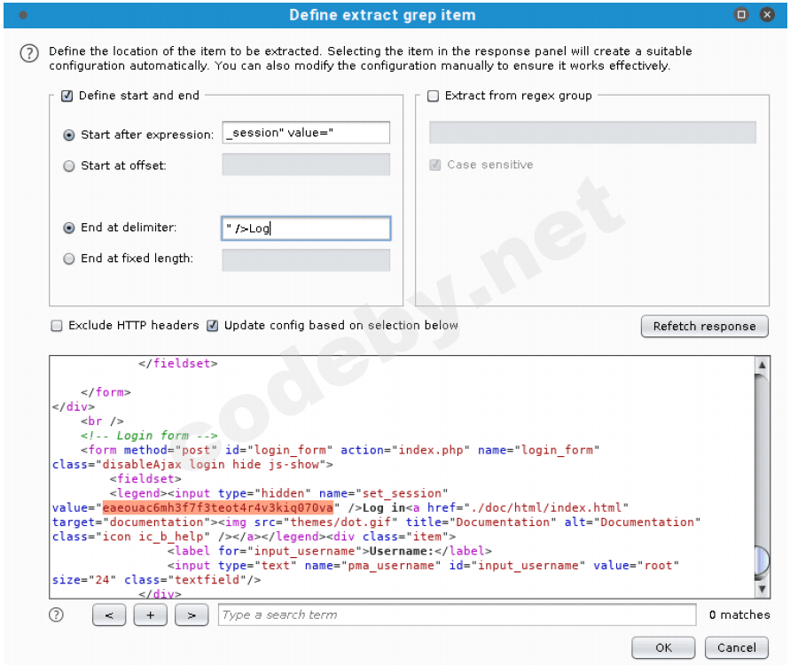
Task: Go to previous search match with < button
Action: click(109, 615)
